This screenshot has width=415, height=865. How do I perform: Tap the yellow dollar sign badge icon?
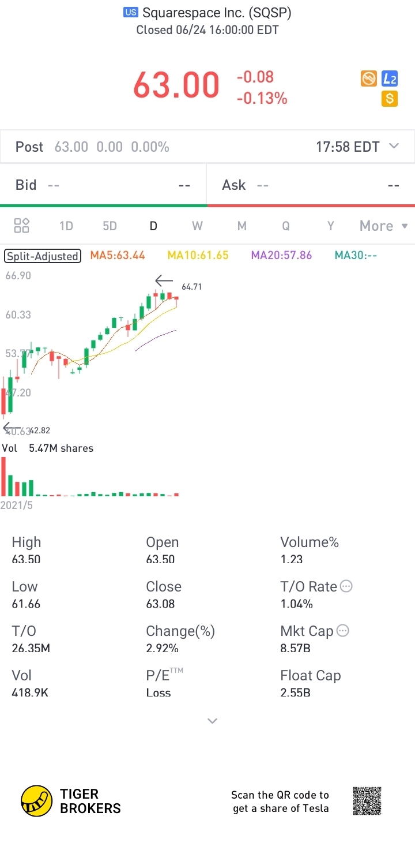[x=390, y=99]
